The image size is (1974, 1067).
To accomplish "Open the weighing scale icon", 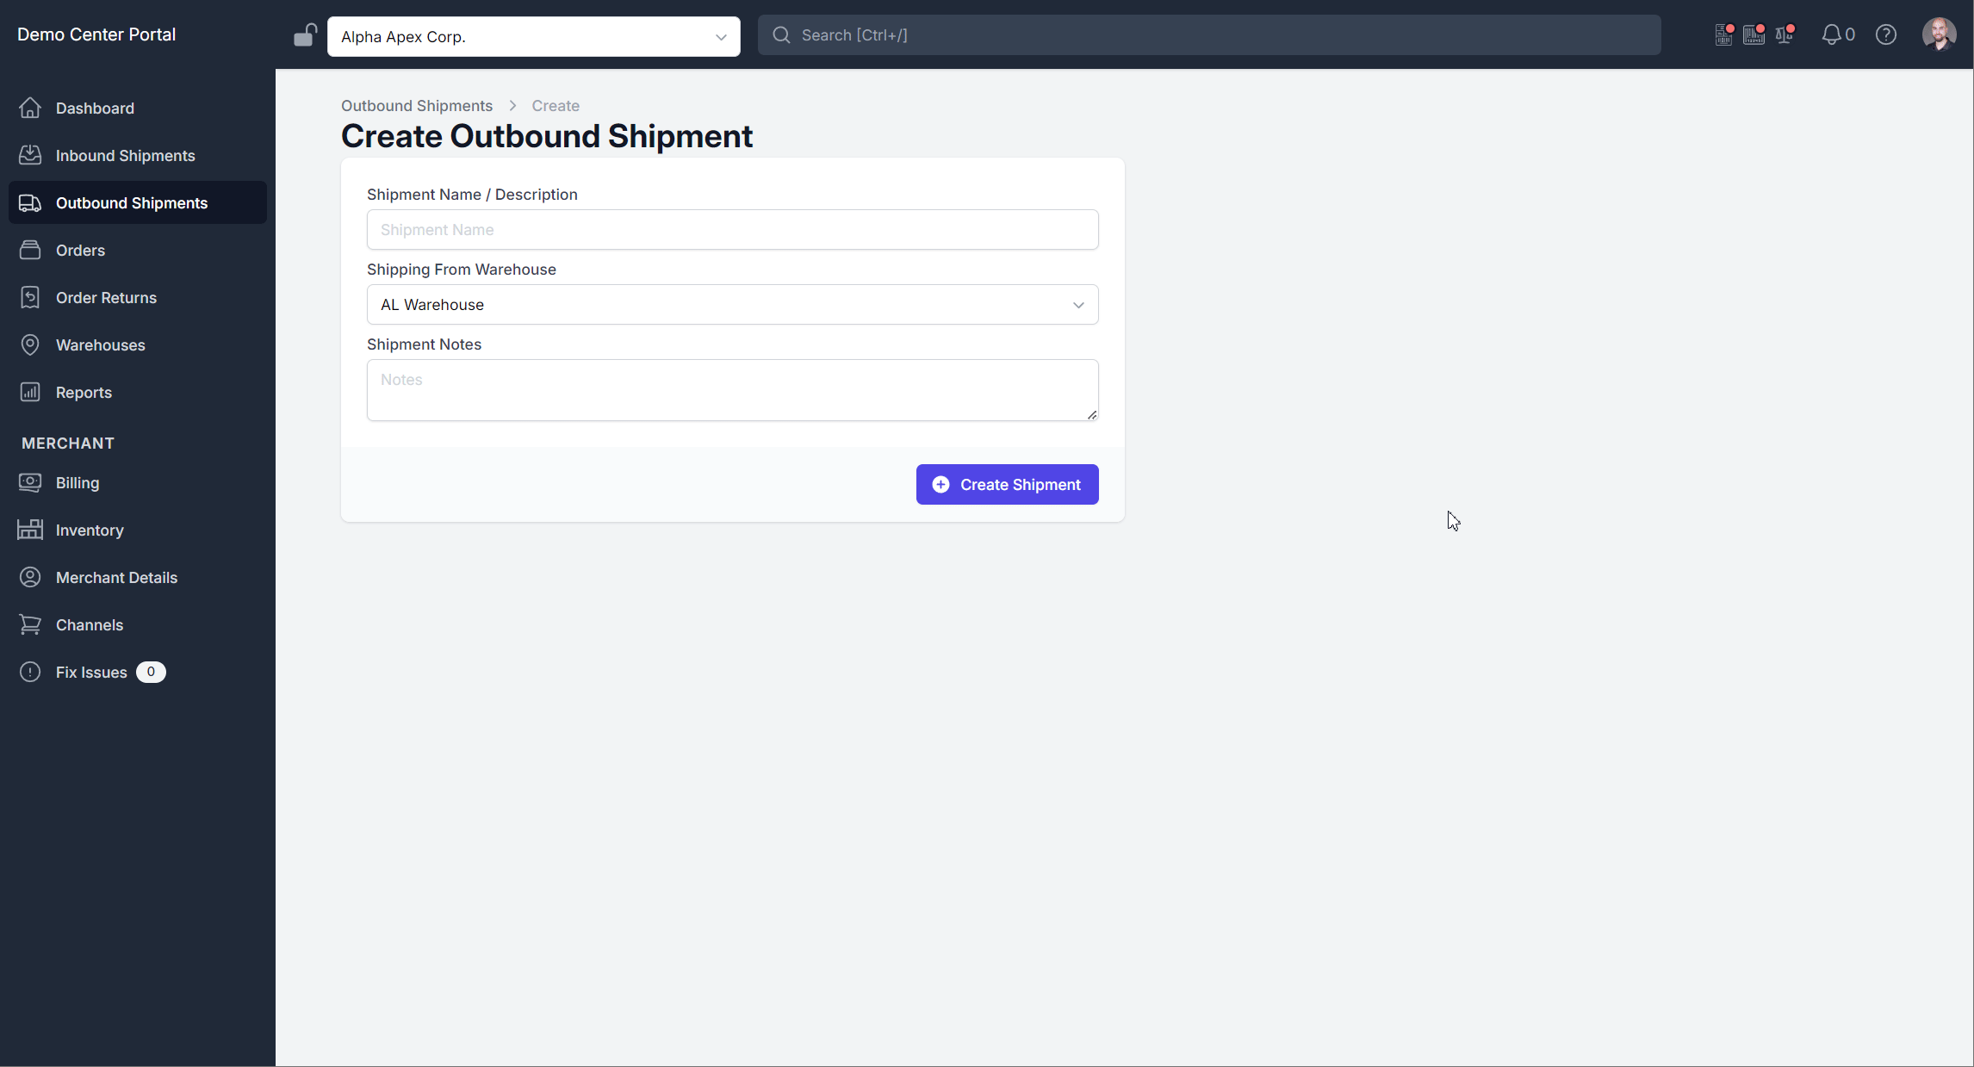I will coord(1785,34).
